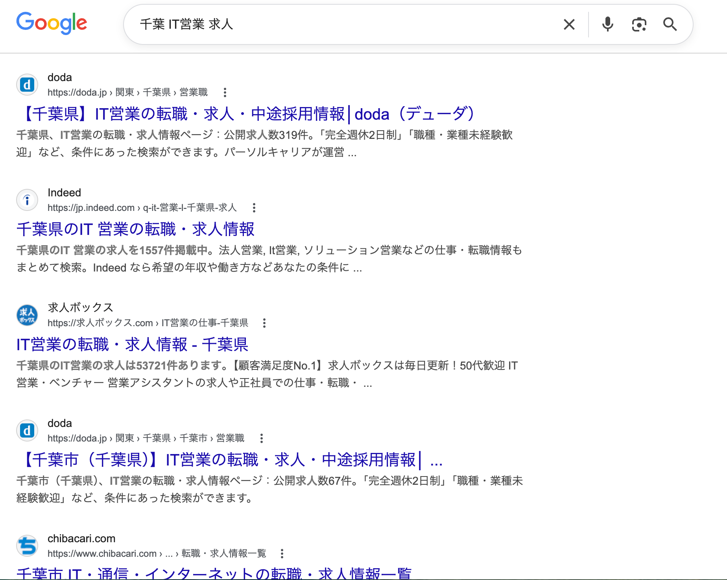This screenshot has height=580, width=727.
Task: Open search by image camera icon
Action: tap(639, 24)
